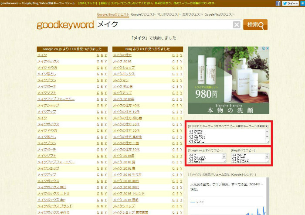Click G link in メイクマン row

coord(173,80)
